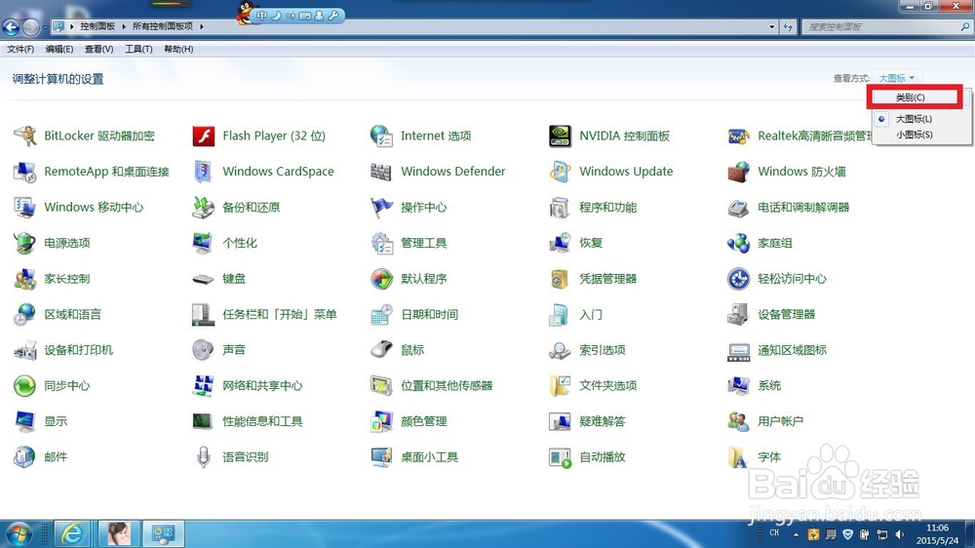This screenshot has height=548, width=975.
Task: Open the 程序和功能 icon
Action: tap(560, 207)
